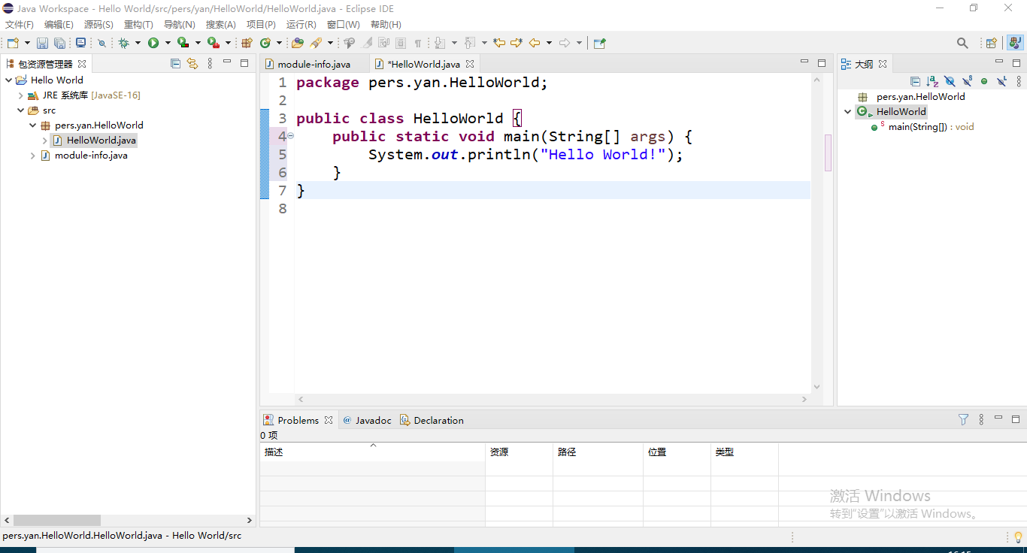Open the 运行(R) menu
Viewport: 1027px width, 553px height.
[301, 25]
